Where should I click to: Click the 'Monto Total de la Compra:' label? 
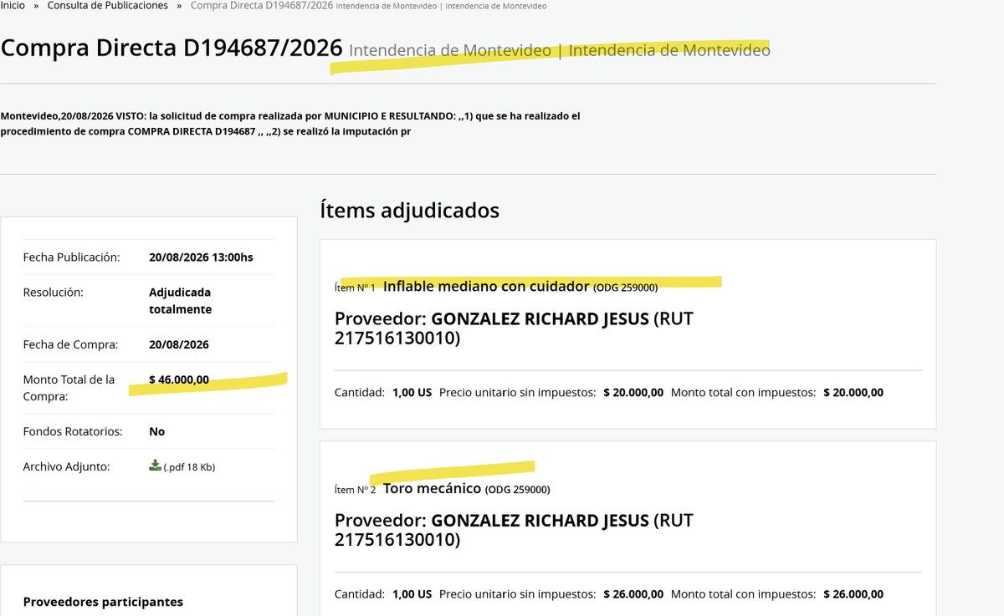69,388
